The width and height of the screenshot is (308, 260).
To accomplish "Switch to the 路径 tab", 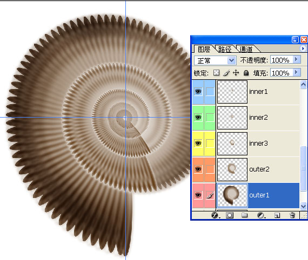I will 225,49.
